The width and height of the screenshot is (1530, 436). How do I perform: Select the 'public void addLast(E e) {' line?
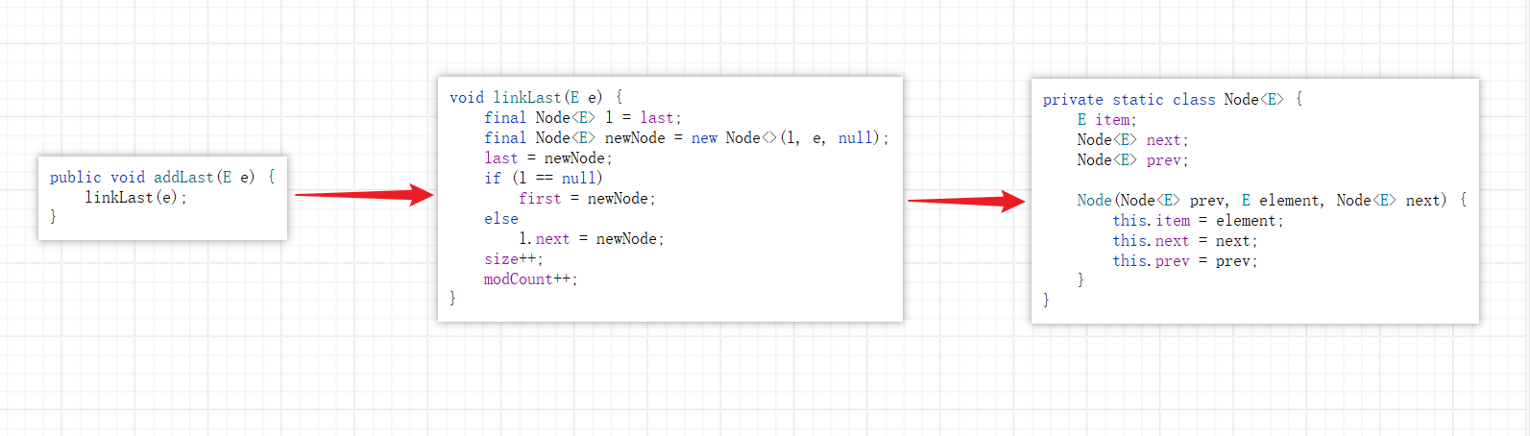[162, 177]
